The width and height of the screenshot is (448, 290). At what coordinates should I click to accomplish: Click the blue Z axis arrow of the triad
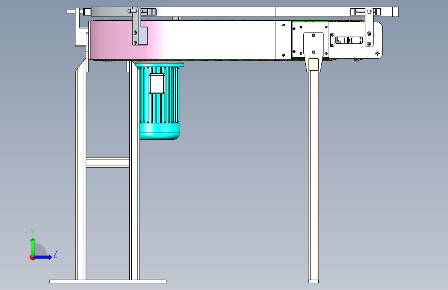click(43, 257)
